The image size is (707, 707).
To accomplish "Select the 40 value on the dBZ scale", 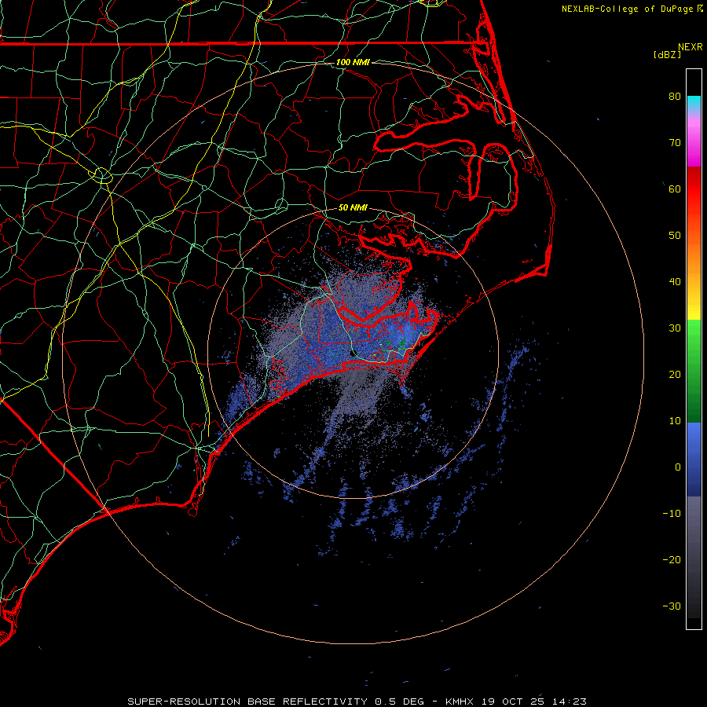I will [675, 282].
